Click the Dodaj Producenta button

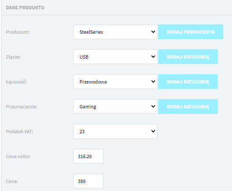tap(191, 32)
